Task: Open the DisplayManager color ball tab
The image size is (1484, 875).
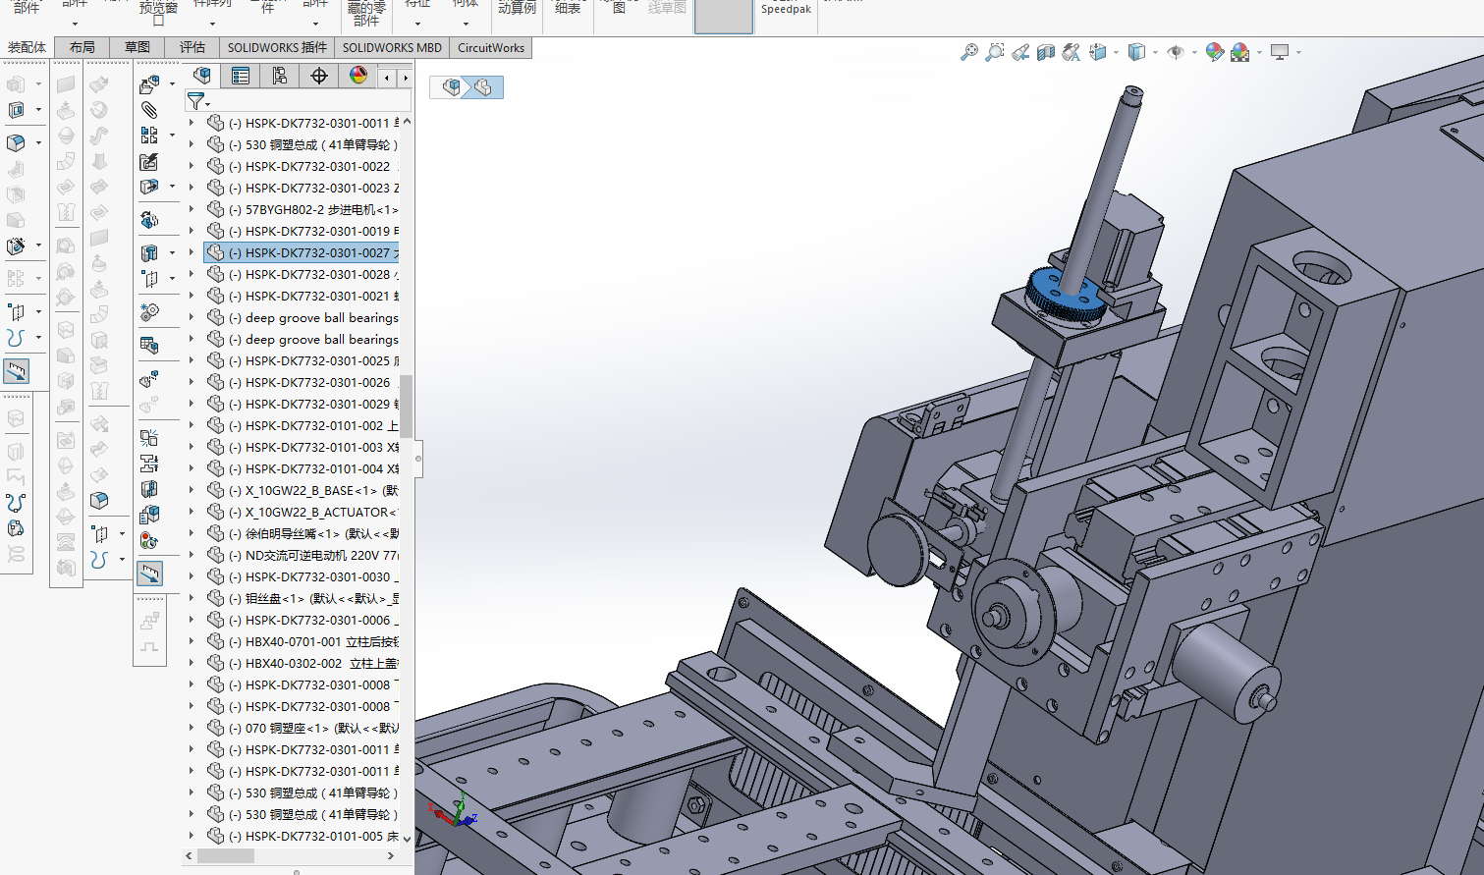Action: click(x=358, y=76)
